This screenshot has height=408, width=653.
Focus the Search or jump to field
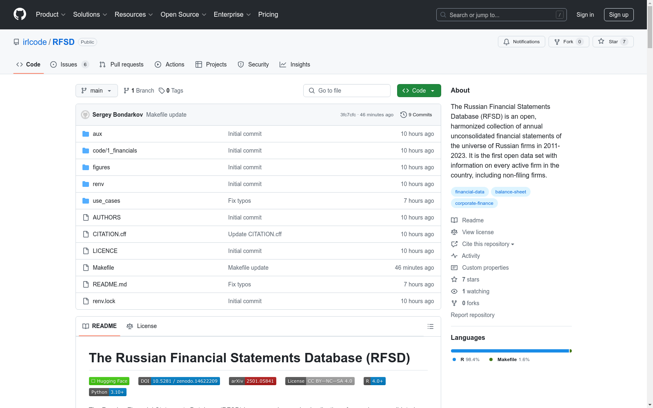(x=502, y=15)
